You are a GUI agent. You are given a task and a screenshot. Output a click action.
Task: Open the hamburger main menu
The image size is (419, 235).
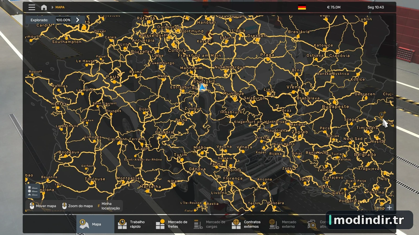point(32,7)
